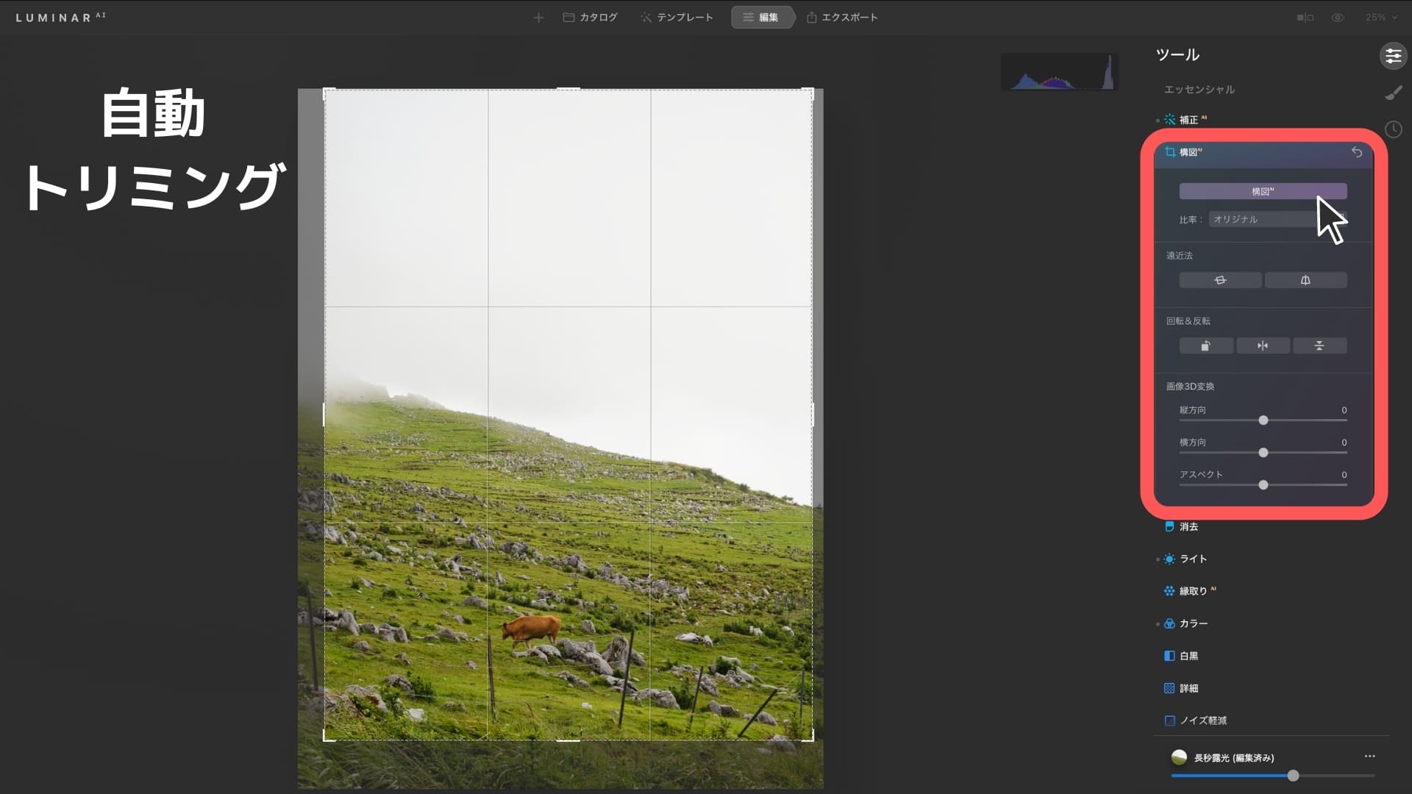Click the 縦方向 slider handle
Viewport: 1412px width, 794px height.
pos(1263,421)
